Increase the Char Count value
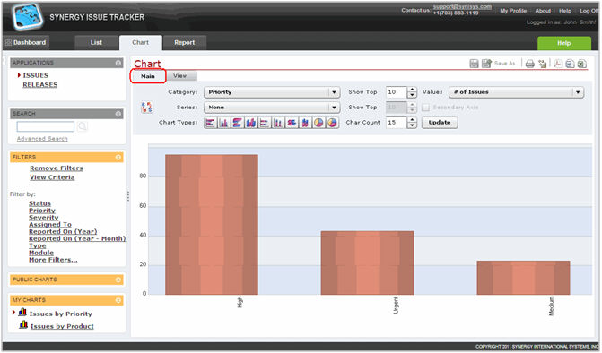 coord(412,120)
